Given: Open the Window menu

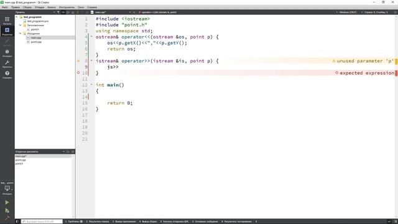Looking at the screenshot, I should pyautogui.click(x=81, y=7).
